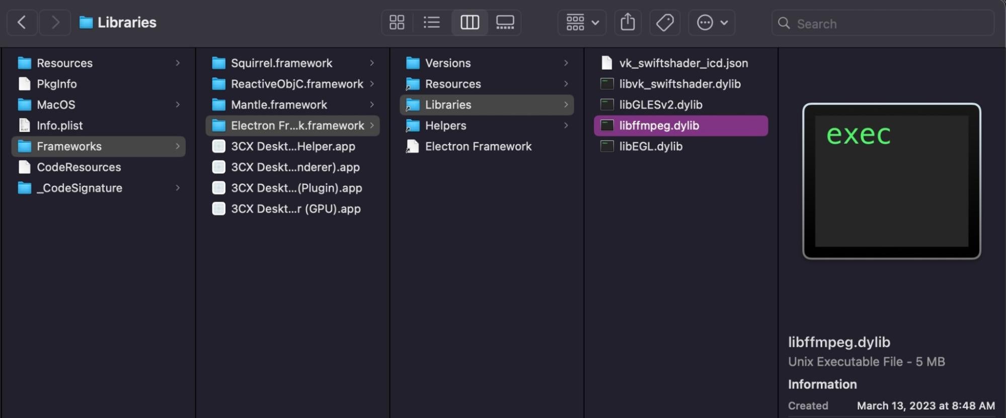1006x418 pixels.
Task: Click the forward navigation arrow
Action: point(55,23)
